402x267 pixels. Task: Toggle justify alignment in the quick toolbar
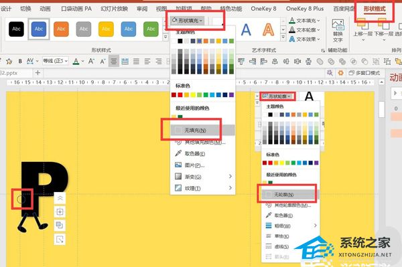click(x=136, y=61)
